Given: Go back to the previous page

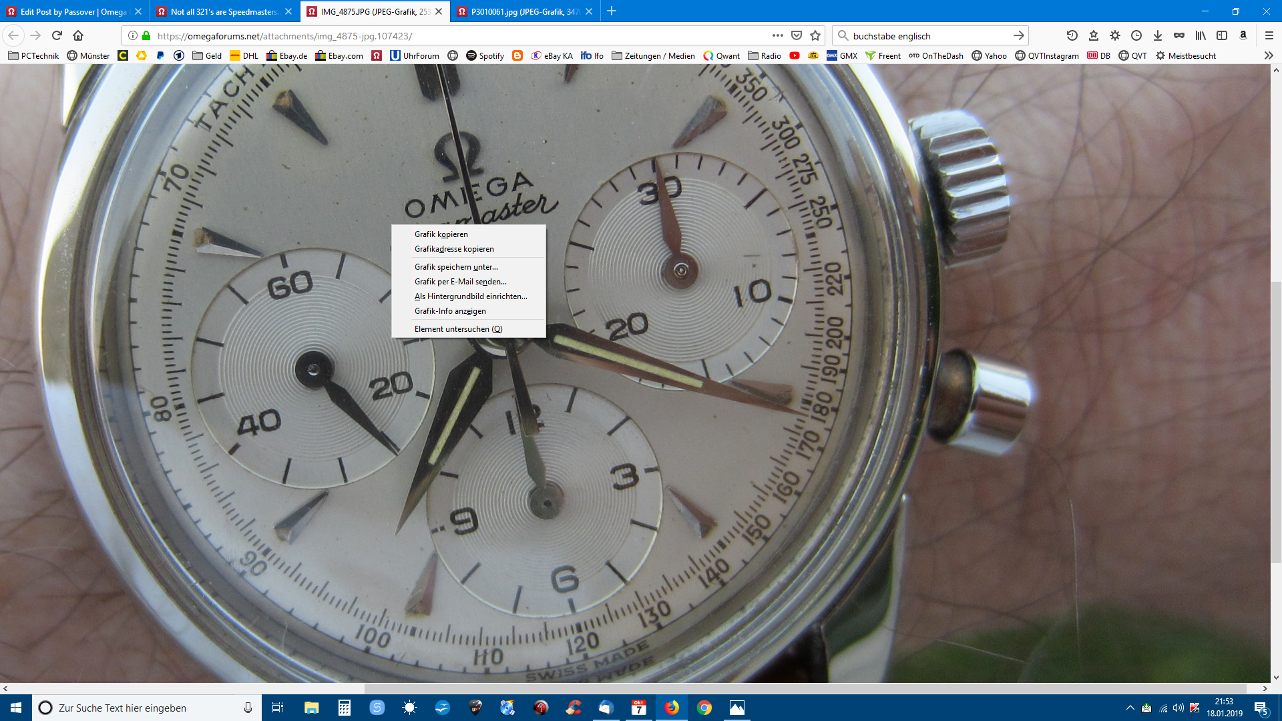Looking at the screenshot, I should click(x=13, y=35).
